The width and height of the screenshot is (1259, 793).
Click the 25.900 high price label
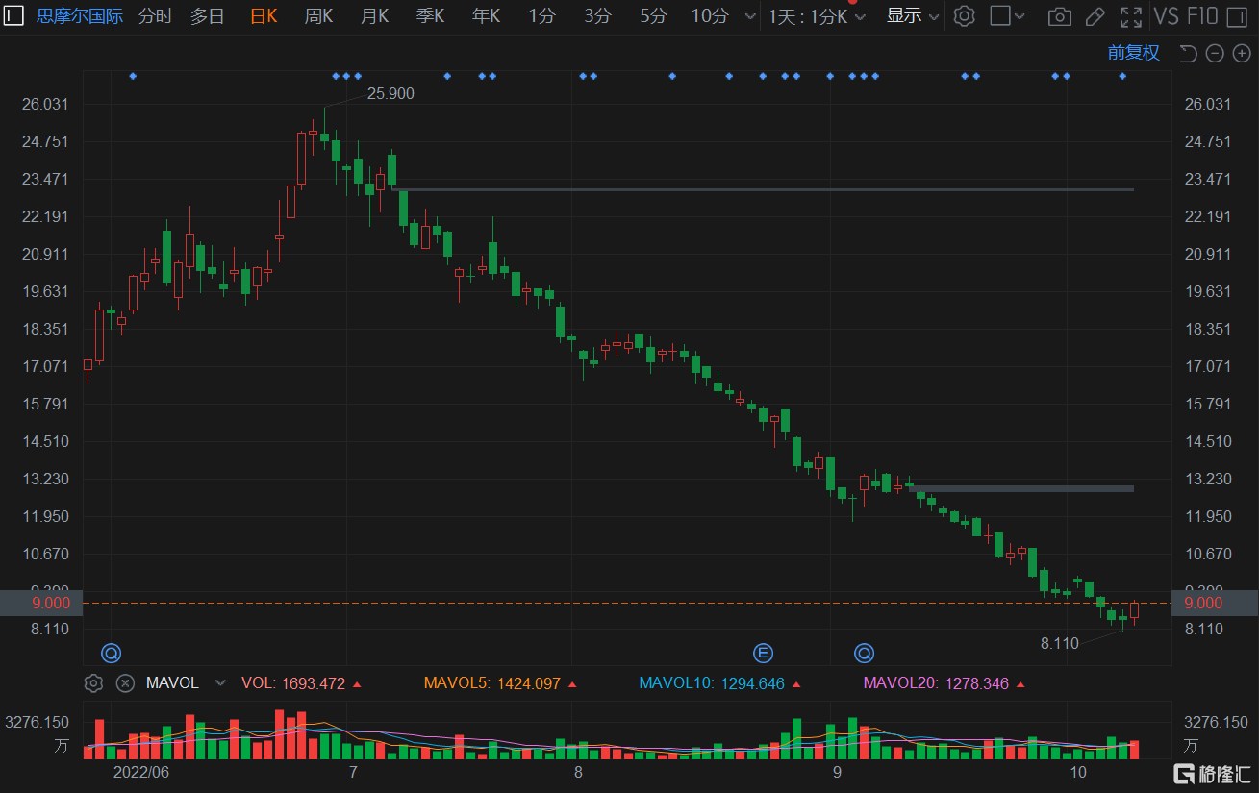tap(390, 93)
